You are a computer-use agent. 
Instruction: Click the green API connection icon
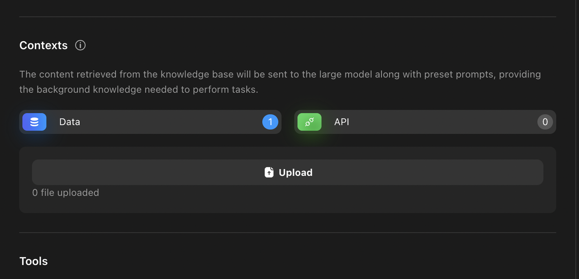309,122
